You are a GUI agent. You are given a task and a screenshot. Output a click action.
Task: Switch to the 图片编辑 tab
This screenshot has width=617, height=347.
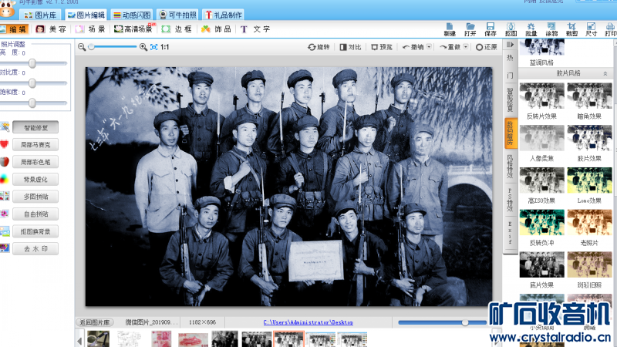86,15
